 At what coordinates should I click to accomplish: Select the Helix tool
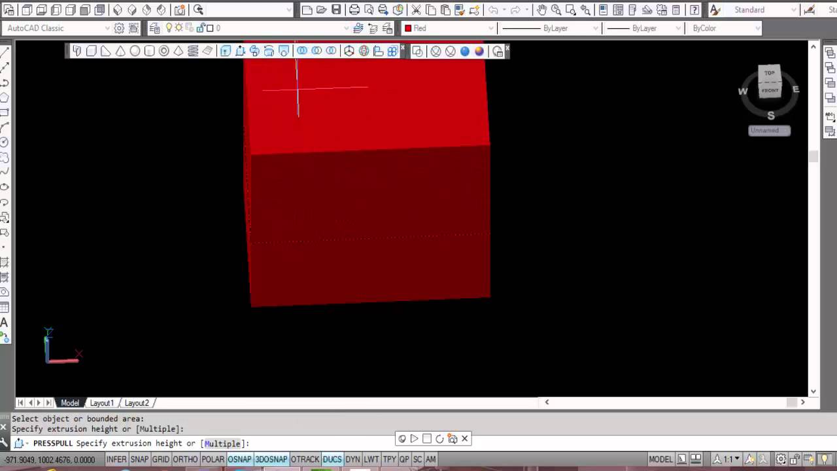click(193, 51)
